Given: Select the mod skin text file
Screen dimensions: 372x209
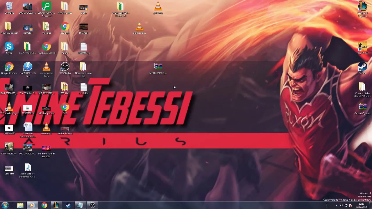Looking at the screenshot, I should click(x=83, y=89).
